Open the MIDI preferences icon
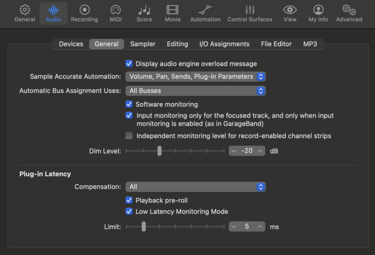Image resolution: width=375 pixels, height=255 pixels. [115, 10]
